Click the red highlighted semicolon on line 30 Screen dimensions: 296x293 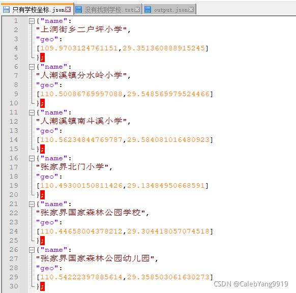pyautogui.click(x=43, y=286)
